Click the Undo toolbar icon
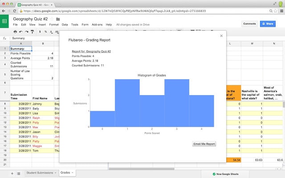Image resolution: width=285 pixels, height=178 pixels. [x=21, y=32]
